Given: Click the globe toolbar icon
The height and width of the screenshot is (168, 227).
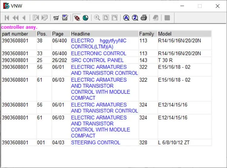Looking at the screenshot, I should [85, 18].
